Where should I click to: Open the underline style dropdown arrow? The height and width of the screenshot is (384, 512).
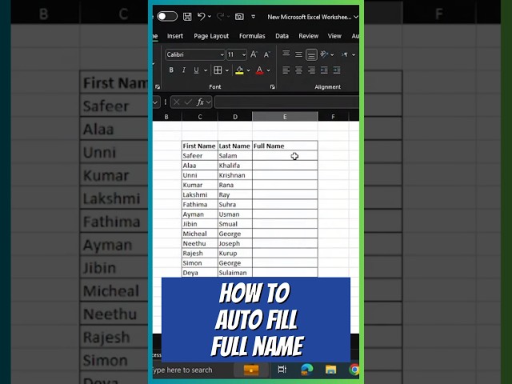point(206,70)
